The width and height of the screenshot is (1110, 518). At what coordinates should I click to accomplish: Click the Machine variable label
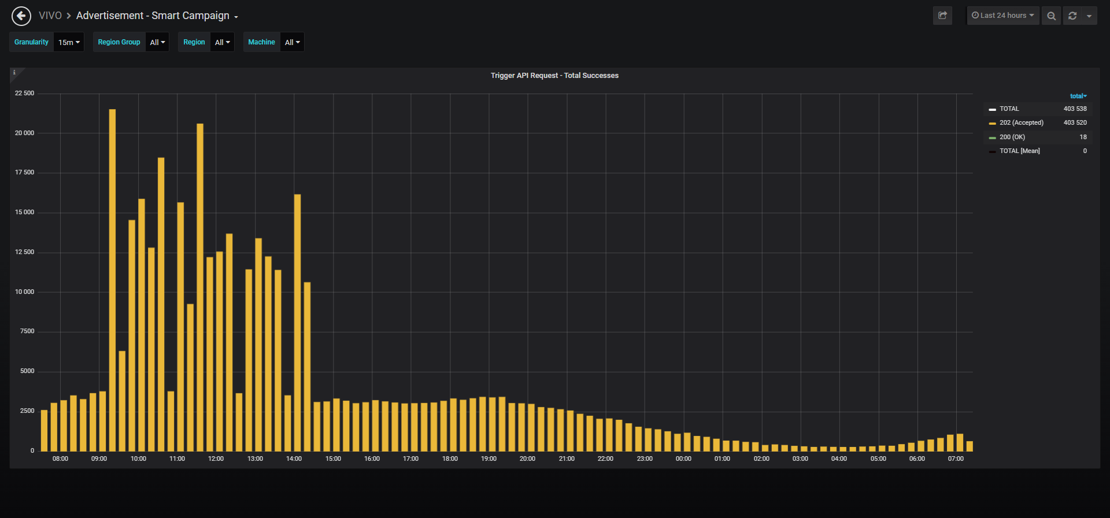point(261,42)
